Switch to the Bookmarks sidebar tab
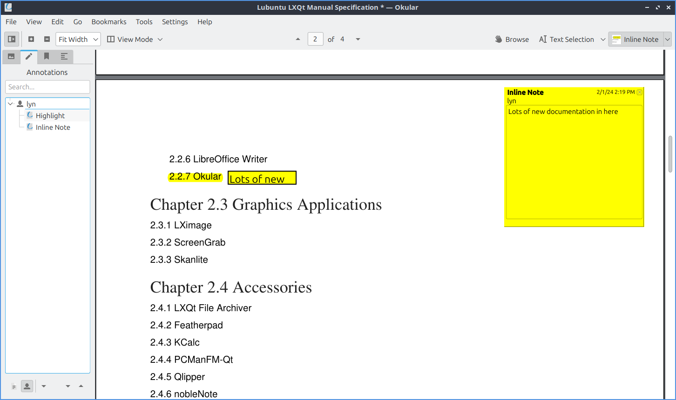This screenshot has width=676, height=400. pos(47,57)
